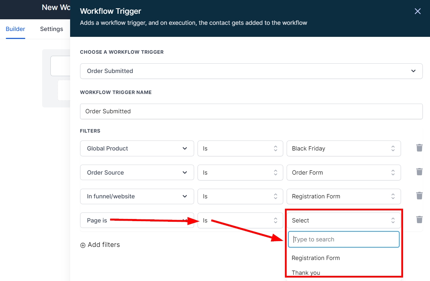Change the Is operator for Page is

click(x=240, y=220)
